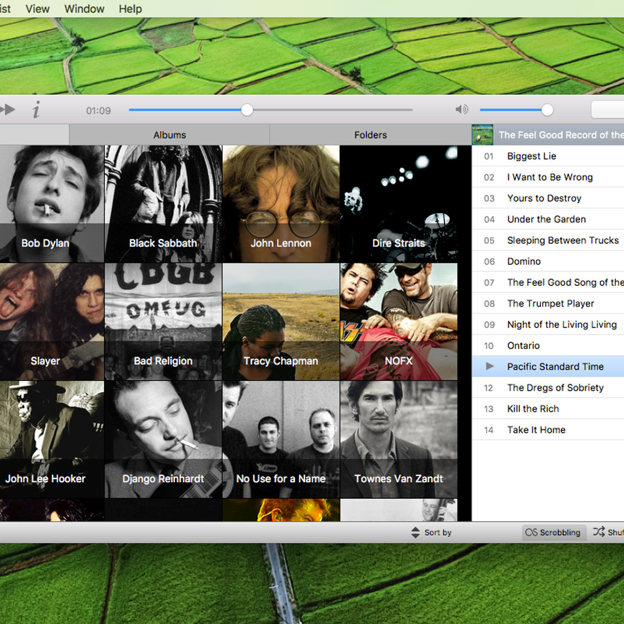Toggle Last.fm Scrobbling
This screenshot has height=624, width=624.
pos(553,532)
